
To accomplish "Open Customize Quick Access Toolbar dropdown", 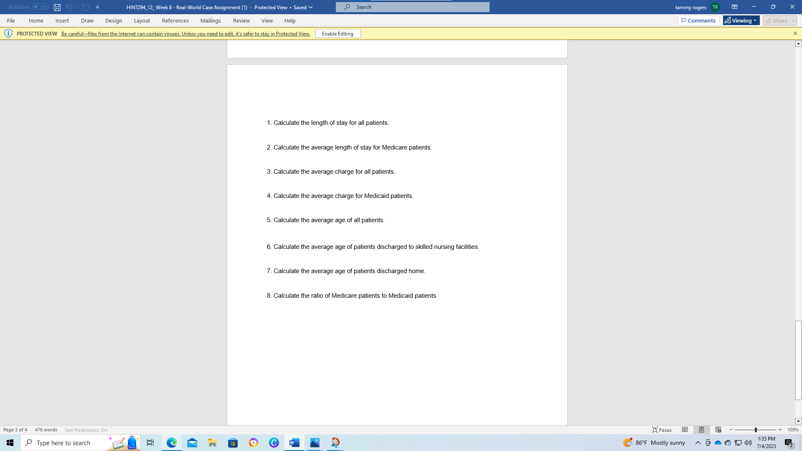I will click(x=97, y=7).
